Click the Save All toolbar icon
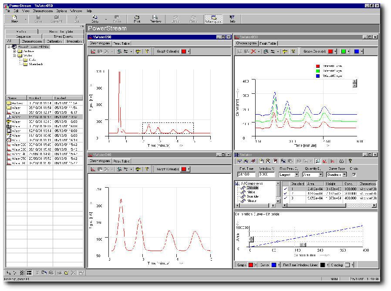 (x=56, y=18)
